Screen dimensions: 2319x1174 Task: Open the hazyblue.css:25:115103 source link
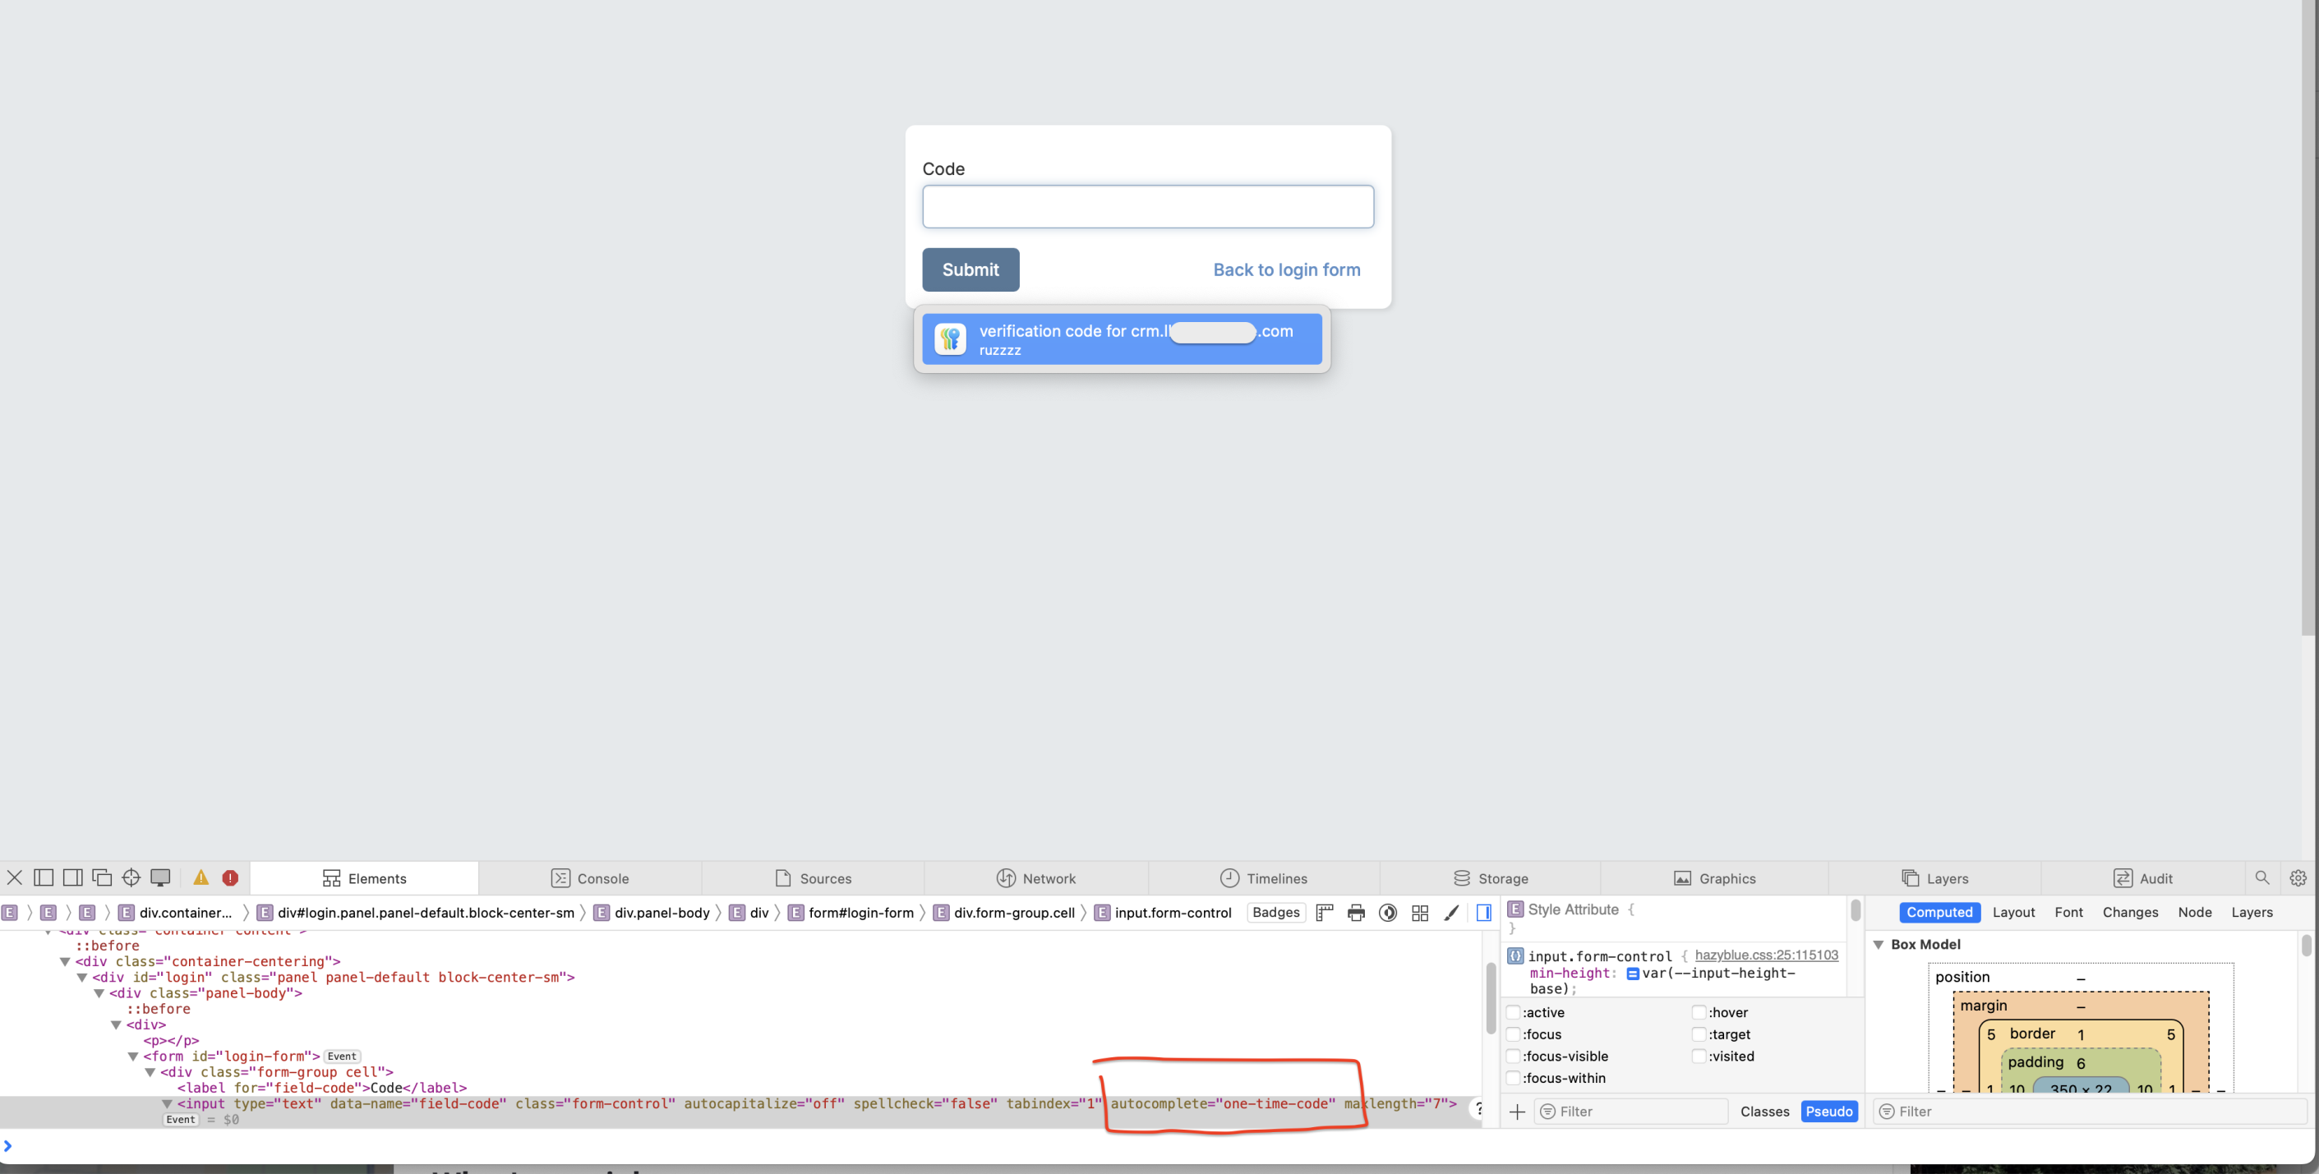tap(1766, 955)
